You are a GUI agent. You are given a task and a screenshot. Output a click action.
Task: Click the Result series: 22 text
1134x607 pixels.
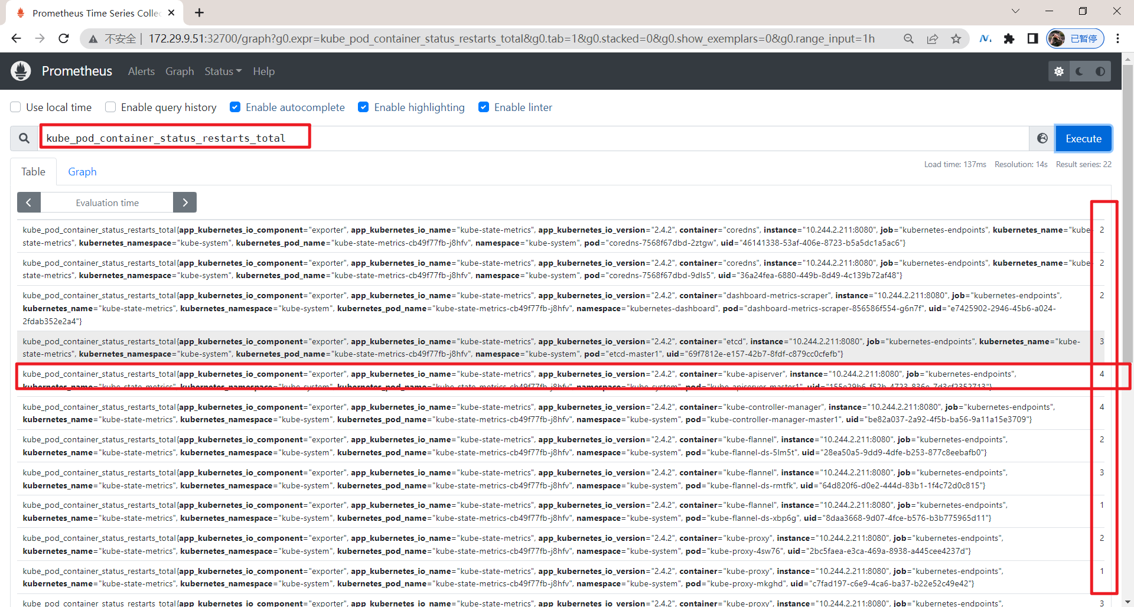pyautogui.click(x=1084, y=164)
